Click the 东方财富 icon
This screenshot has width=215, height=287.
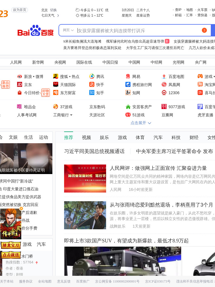coord(56,92)
